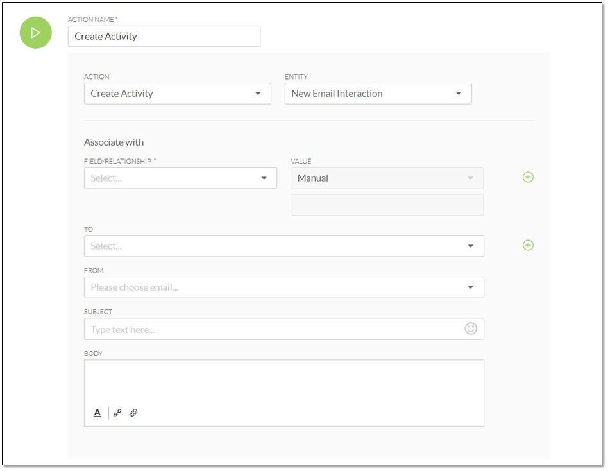Viewport: 608px width, 471px height.
Task: Click the Entity dropdown arrow
Action: (x=459, y=94)
